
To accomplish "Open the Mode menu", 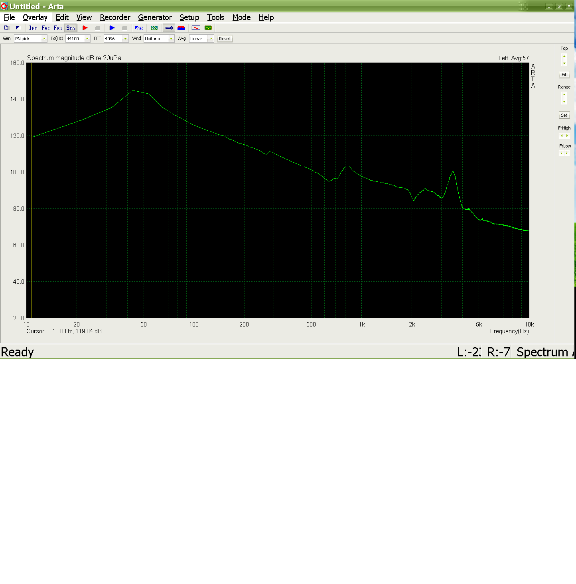I will coord(241,17).
